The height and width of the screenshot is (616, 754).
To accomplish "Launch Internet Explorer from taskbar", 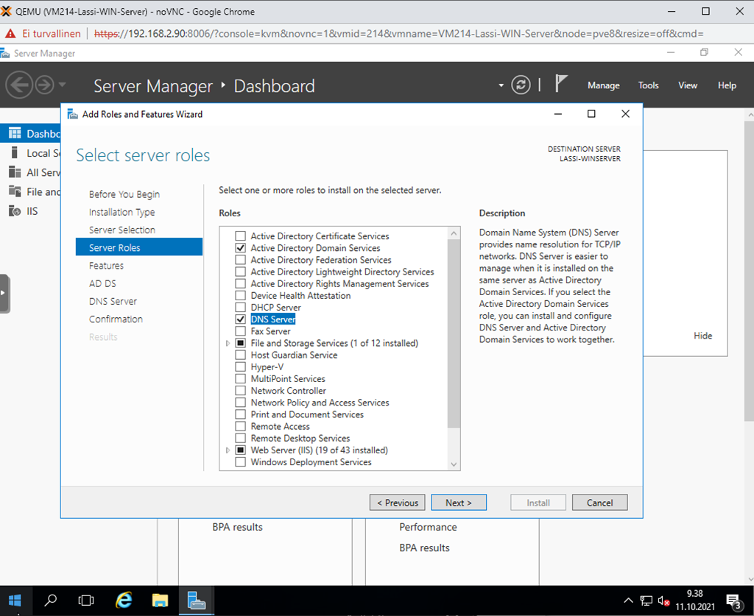I will point(124,600).
